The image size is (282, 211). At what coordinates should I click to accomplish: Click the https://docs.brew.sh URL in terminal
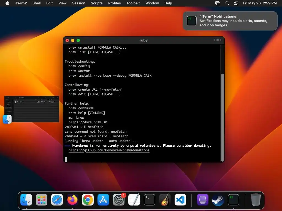88,122
